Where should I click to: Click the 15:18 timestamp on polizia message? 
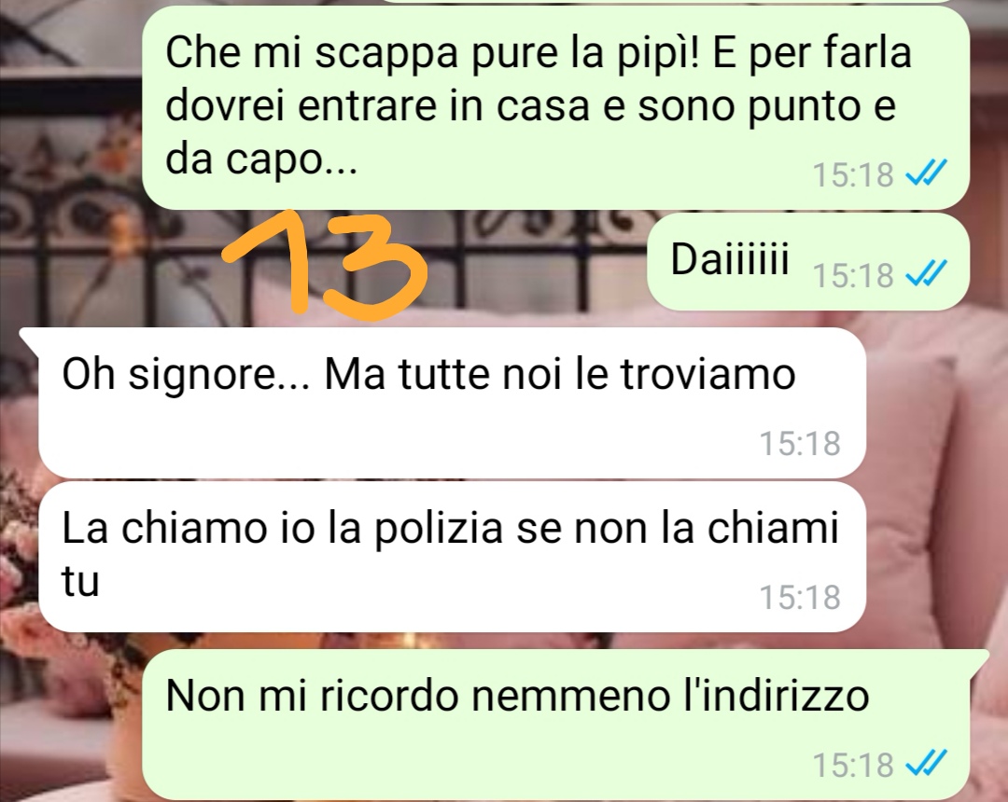(x=800, y=597)
